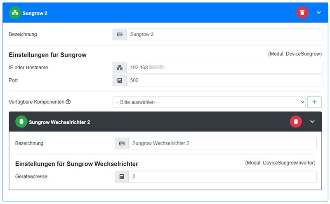The width and height of the screenshot is (330, 204).
Task: Edit the Bezeichnung field containing Sungrow Wechselrichter 2
Action: 222,143
